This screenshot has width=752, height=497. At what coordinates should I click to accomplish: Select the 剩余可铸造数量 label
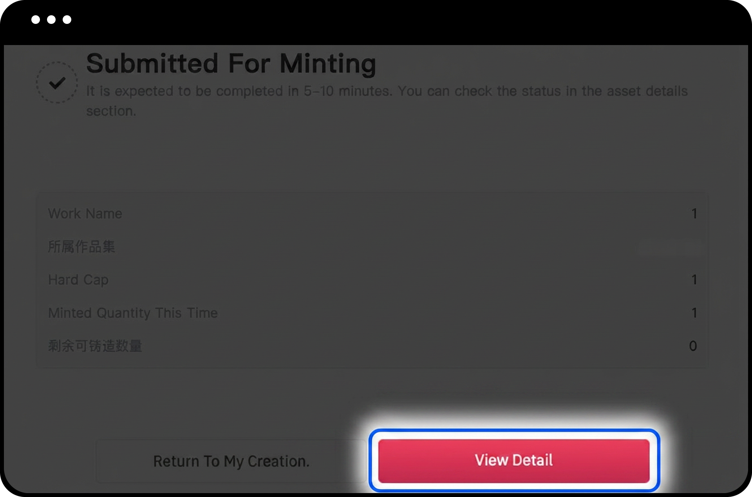click(x=95, y=346)
